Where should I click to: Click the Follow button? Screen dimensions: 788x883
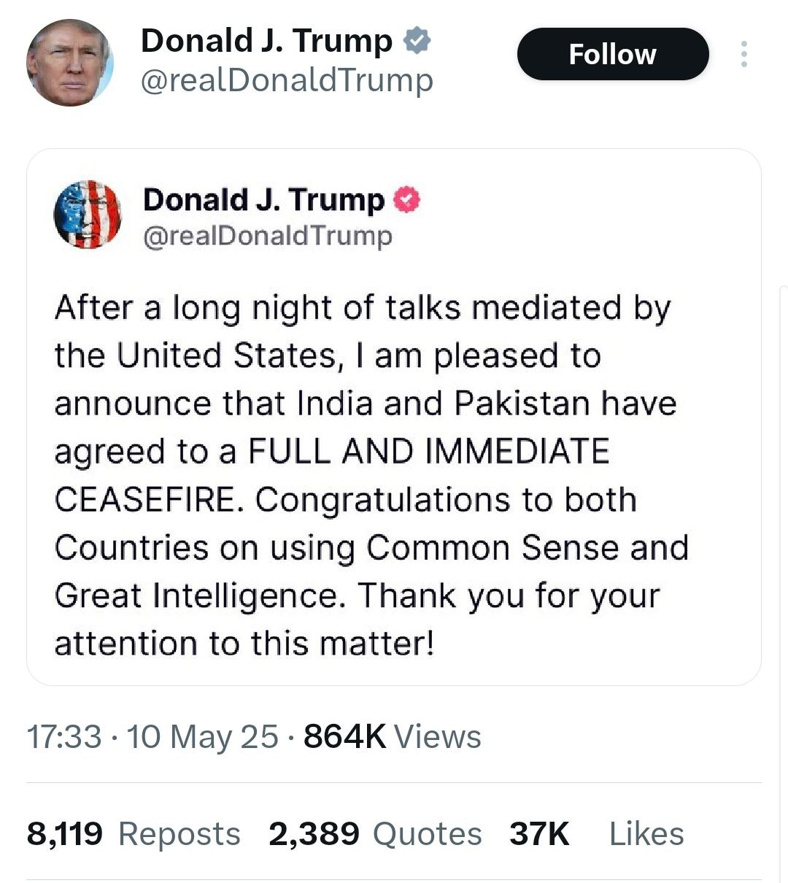pyautogui.click(x=612, y=54)
